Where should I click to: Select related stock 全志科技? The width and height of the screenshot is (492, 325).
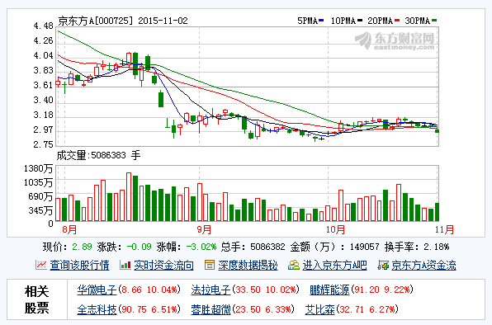tap(97, 309)
